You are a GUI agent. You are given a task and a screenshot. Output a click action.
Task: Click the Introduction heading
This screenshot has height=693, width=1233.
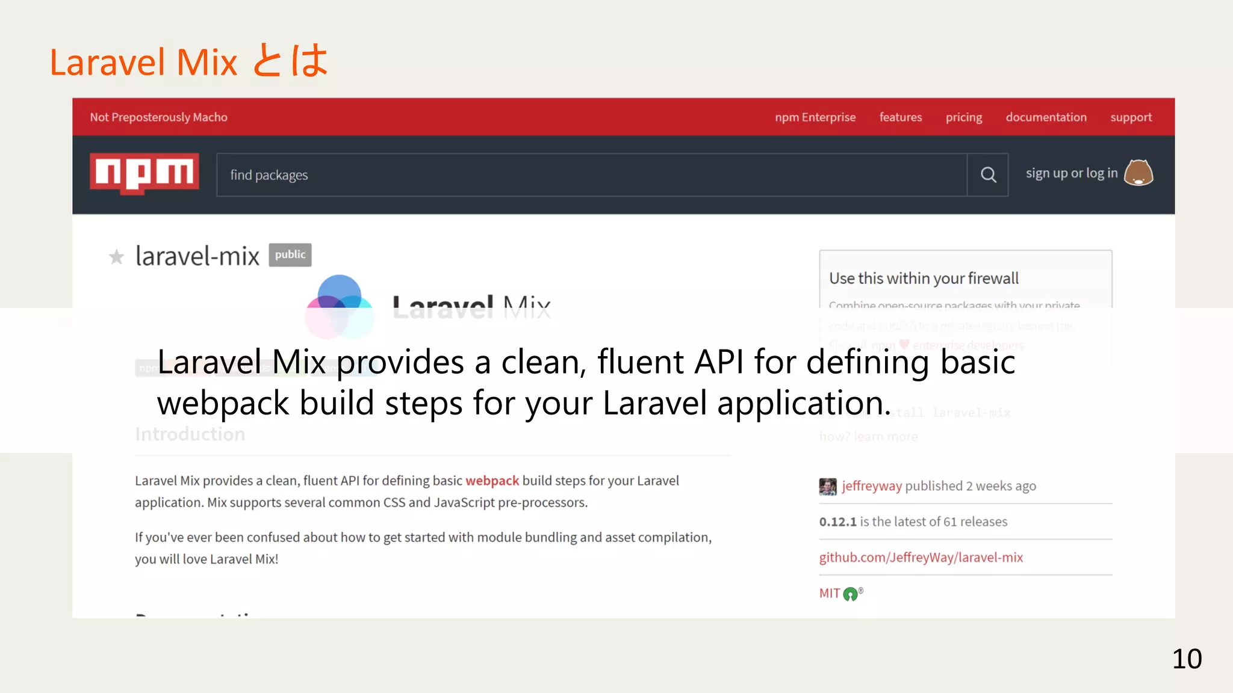click(x=190, y=434)
